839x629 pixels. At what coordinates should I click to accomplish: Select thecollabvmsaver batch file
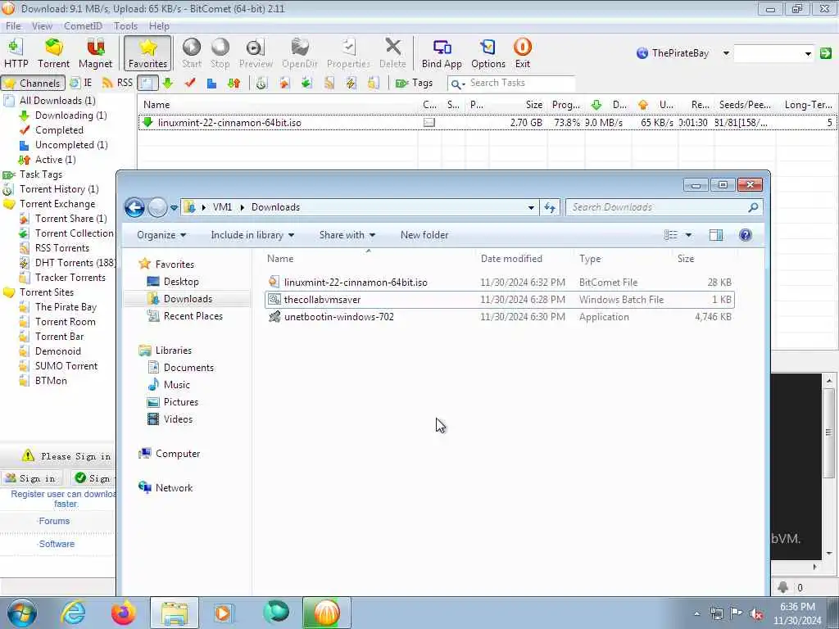click(499, 300)
